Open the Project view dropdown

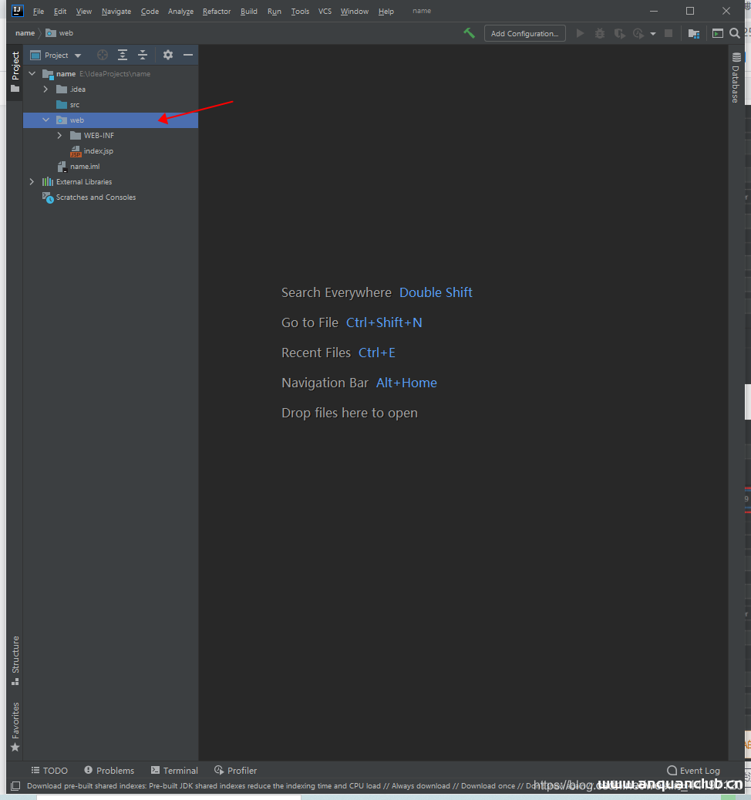(56, 56)
